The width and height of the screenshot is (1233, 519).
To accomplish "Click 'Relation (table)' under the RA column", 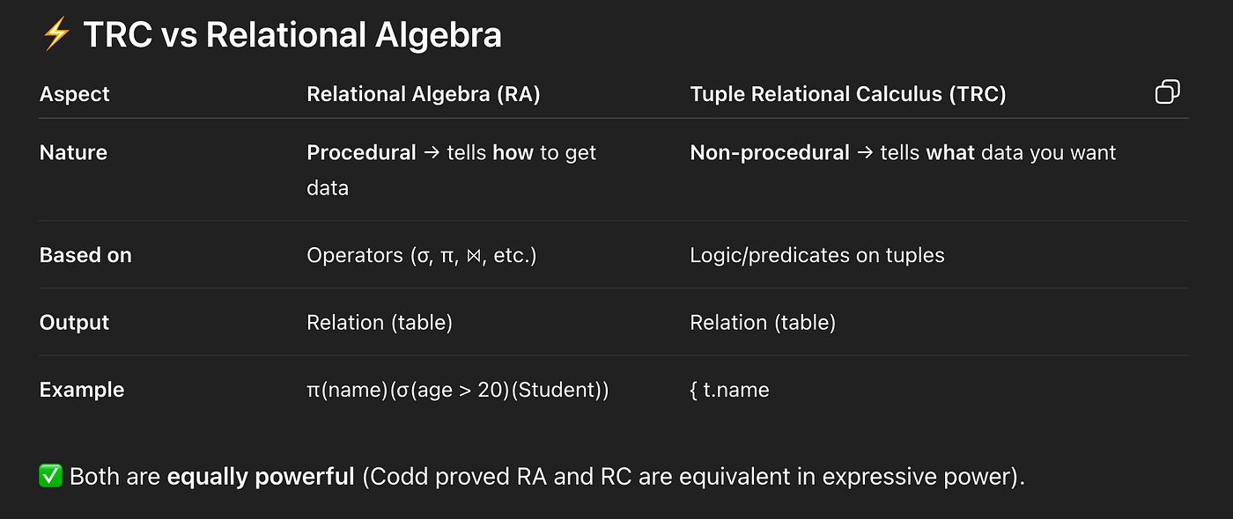I will pos(380,323).
